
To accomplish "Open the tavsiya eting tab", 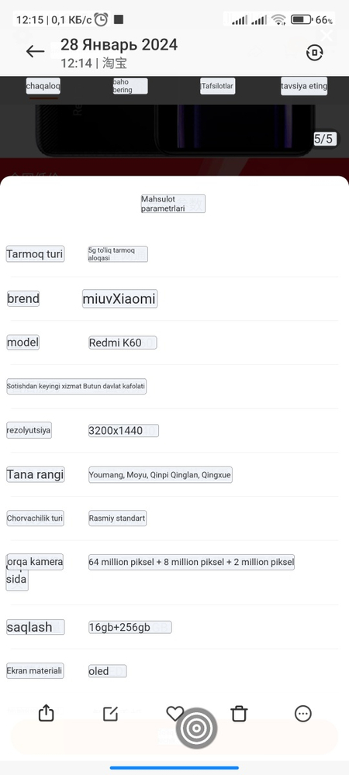I will click(x=304, y=86).
